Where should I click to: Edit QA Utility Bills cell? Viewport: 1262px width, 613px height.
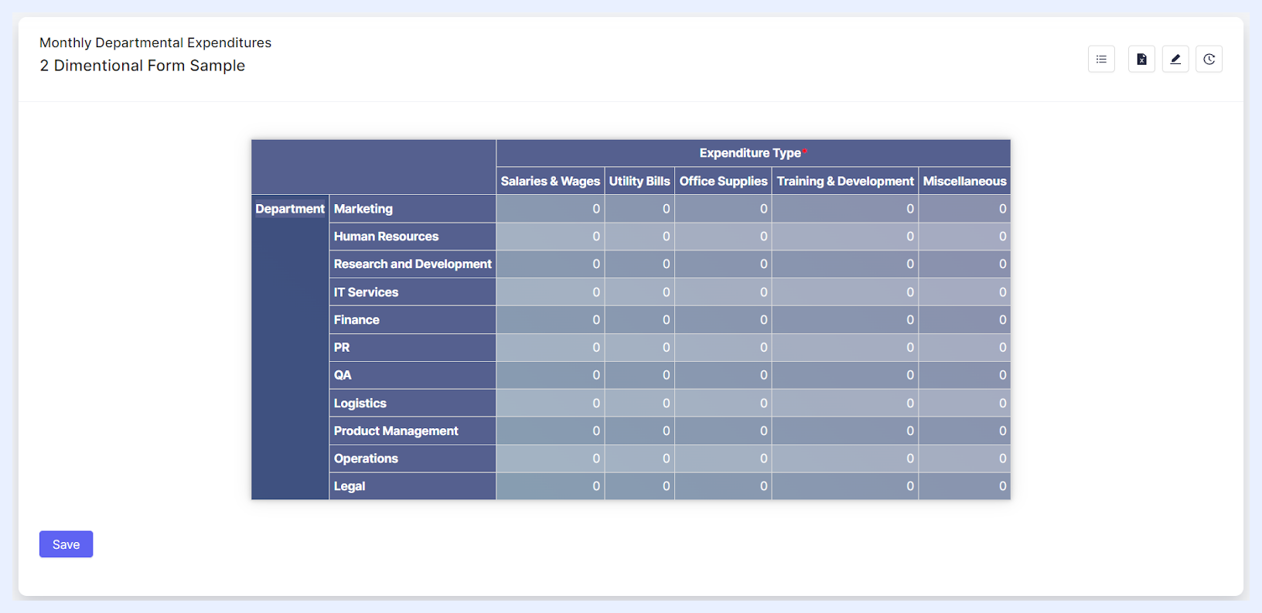coord(640,375)
